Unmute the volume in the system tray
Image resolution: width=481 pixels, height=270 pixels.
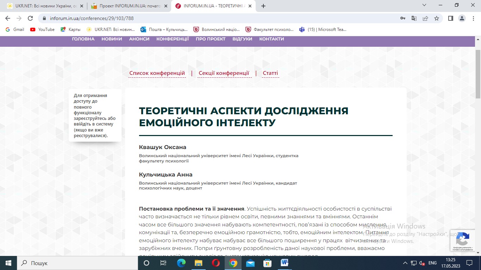[x=421, y=263]
